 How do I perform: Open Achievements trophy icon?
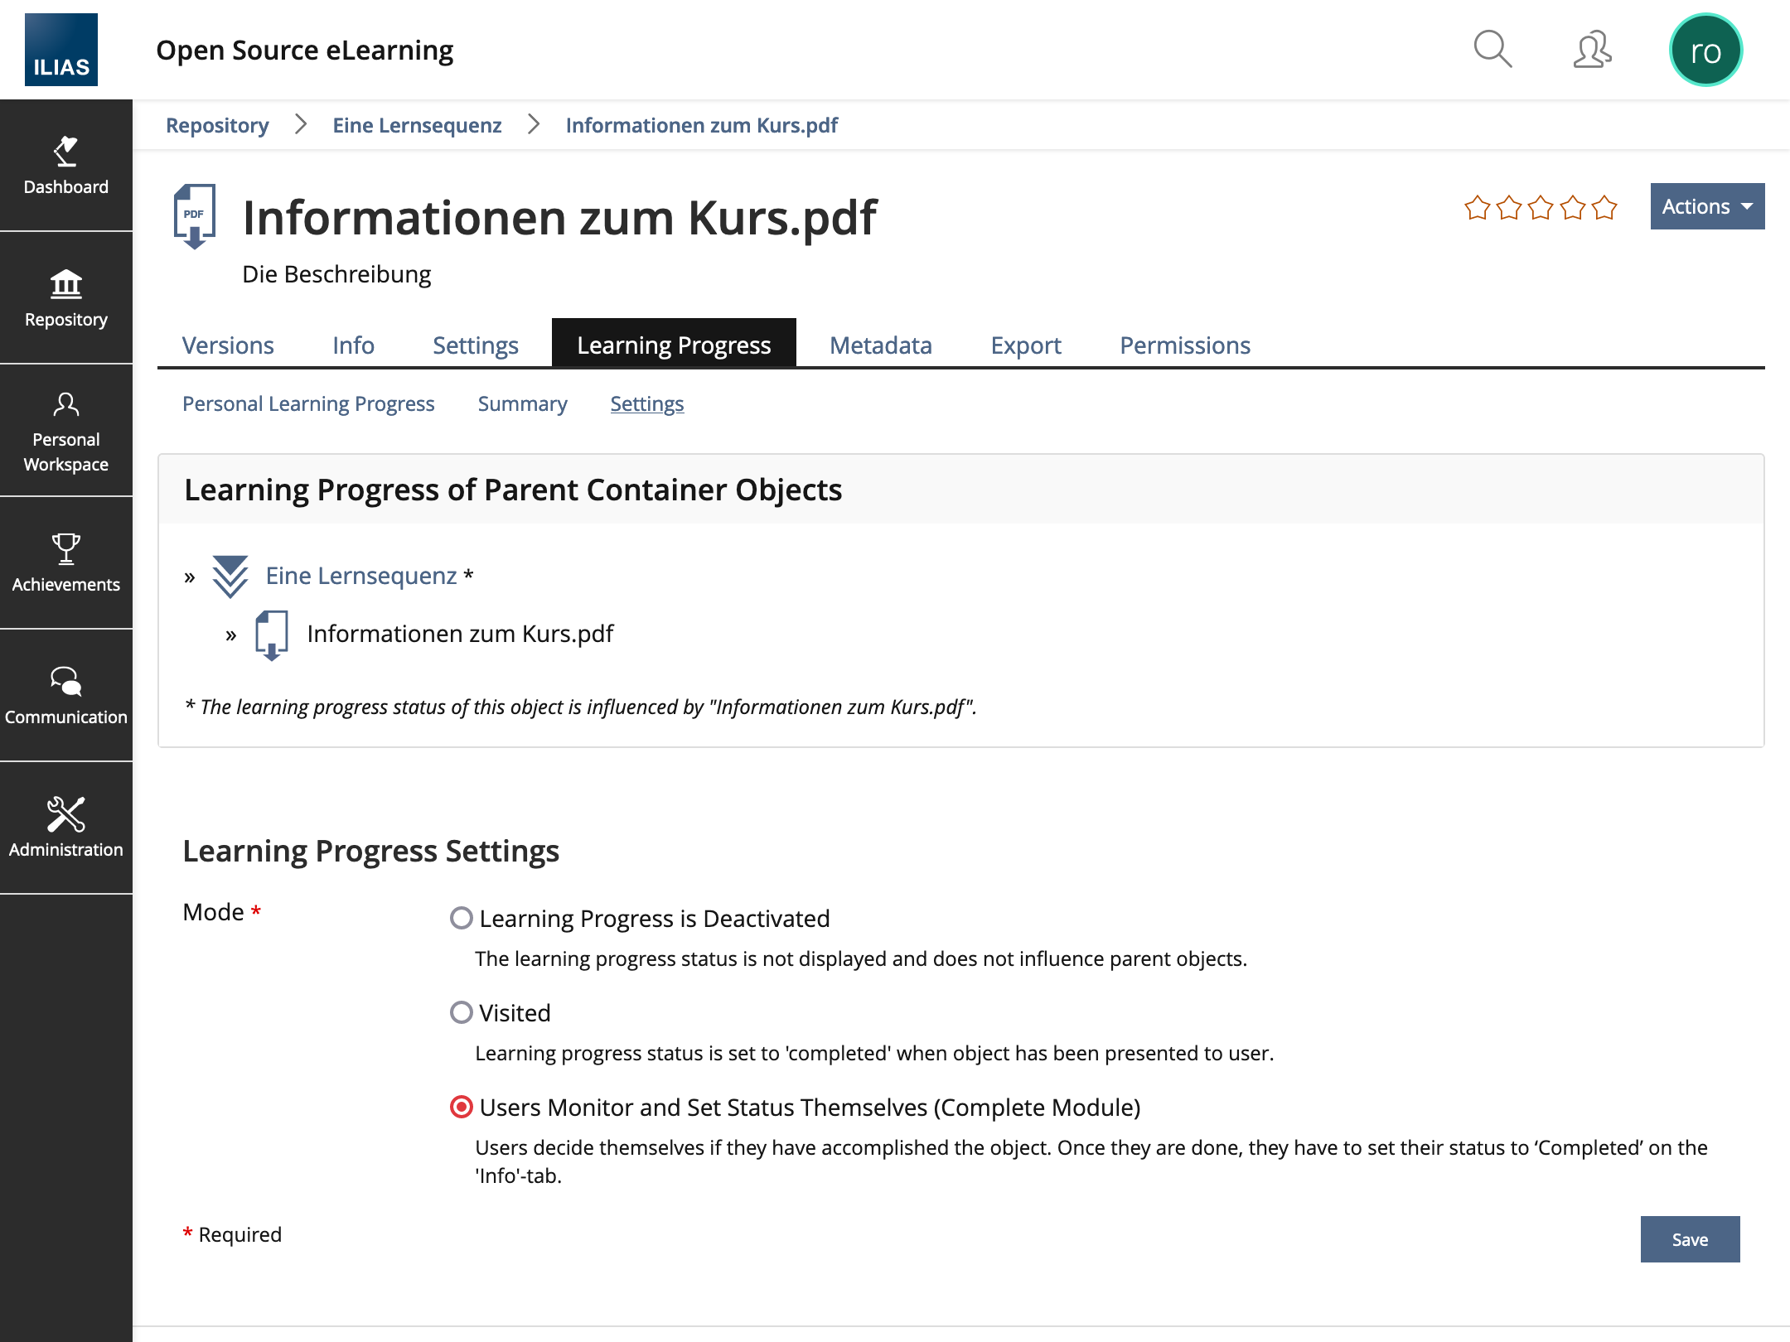[x=65, y=563]
